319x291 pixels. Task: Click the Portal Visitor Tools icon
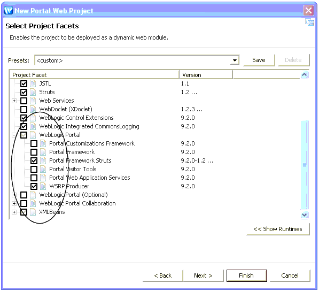click(43, 169)
